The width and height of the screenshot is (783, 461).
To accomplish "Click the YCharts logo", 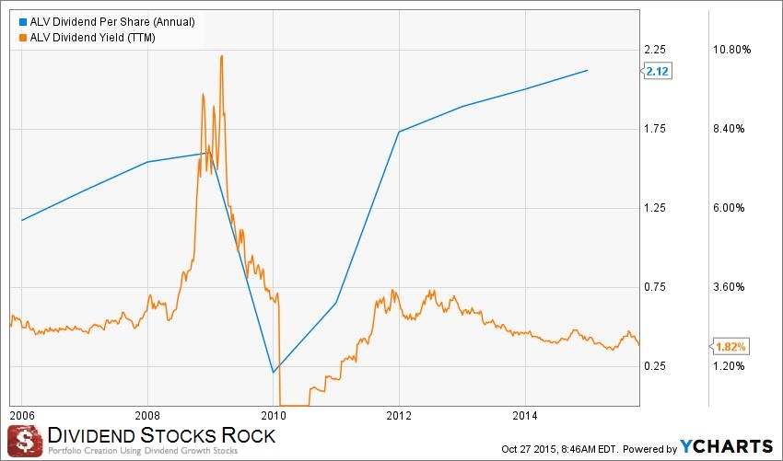I will point(725,445).
